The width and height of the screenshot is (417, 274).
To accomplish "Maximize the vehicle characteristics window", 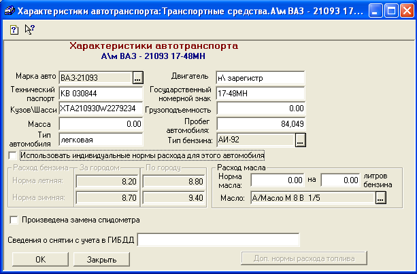I will 391,11.
